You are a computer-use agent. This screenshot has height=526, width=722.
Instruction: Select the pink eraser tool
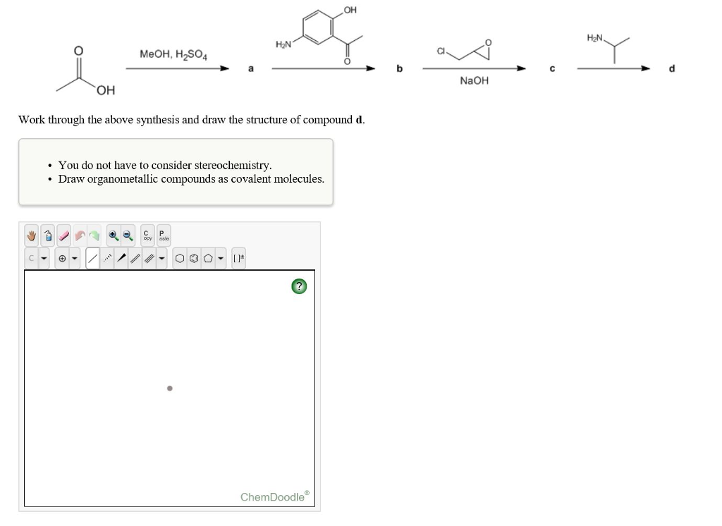point(63,235)
